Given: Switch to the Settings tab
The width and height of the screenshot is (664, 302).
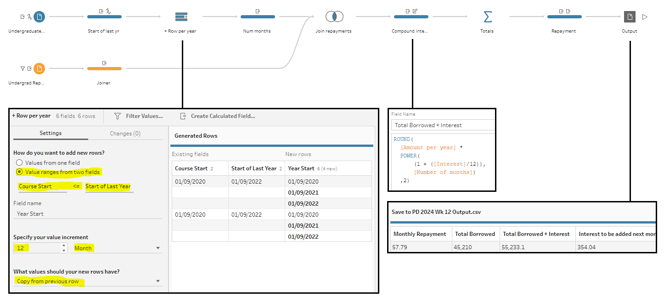Looking at the screenshot, I should [x=51, y=133].
